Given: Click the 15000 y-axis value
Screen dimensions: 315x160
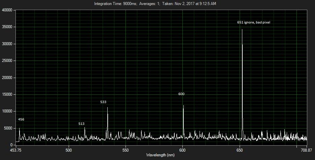Looking at the screenshot, I should click(7, 94).
